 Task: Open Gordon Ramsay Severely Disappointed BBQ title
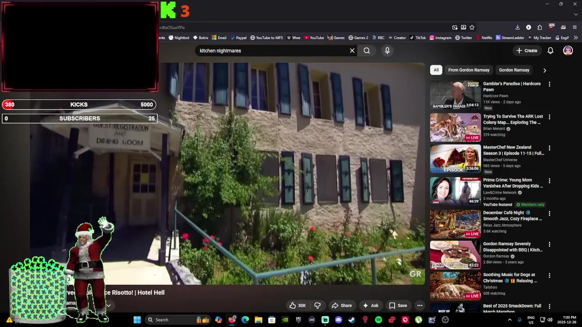pos(513,247)
